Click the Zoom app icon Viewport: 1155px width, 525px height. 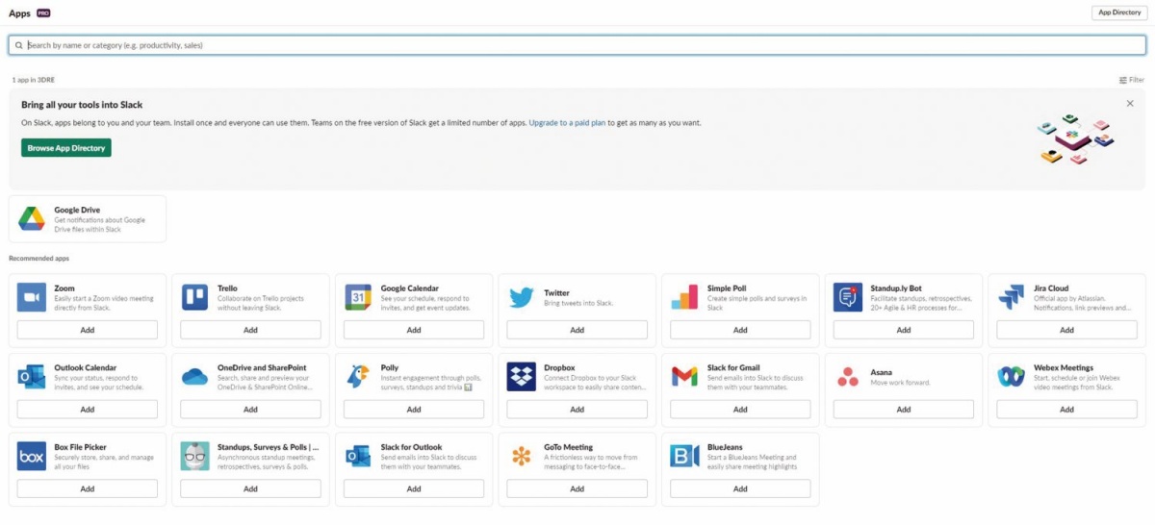click(32, 298)
